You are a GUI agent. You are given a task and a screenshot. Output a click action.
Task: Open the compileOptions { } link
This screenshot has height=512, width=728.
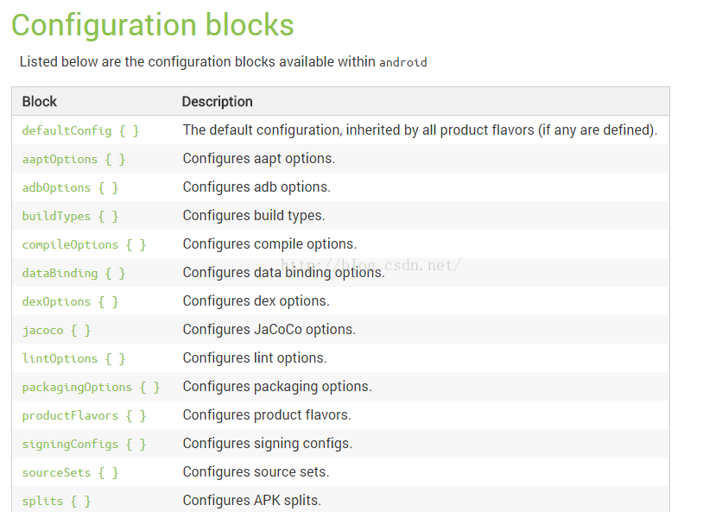click(84, 244)
